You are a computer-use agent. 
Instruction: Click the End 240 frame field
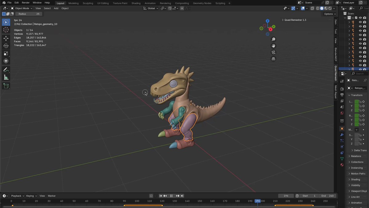(x=327, y=196)
